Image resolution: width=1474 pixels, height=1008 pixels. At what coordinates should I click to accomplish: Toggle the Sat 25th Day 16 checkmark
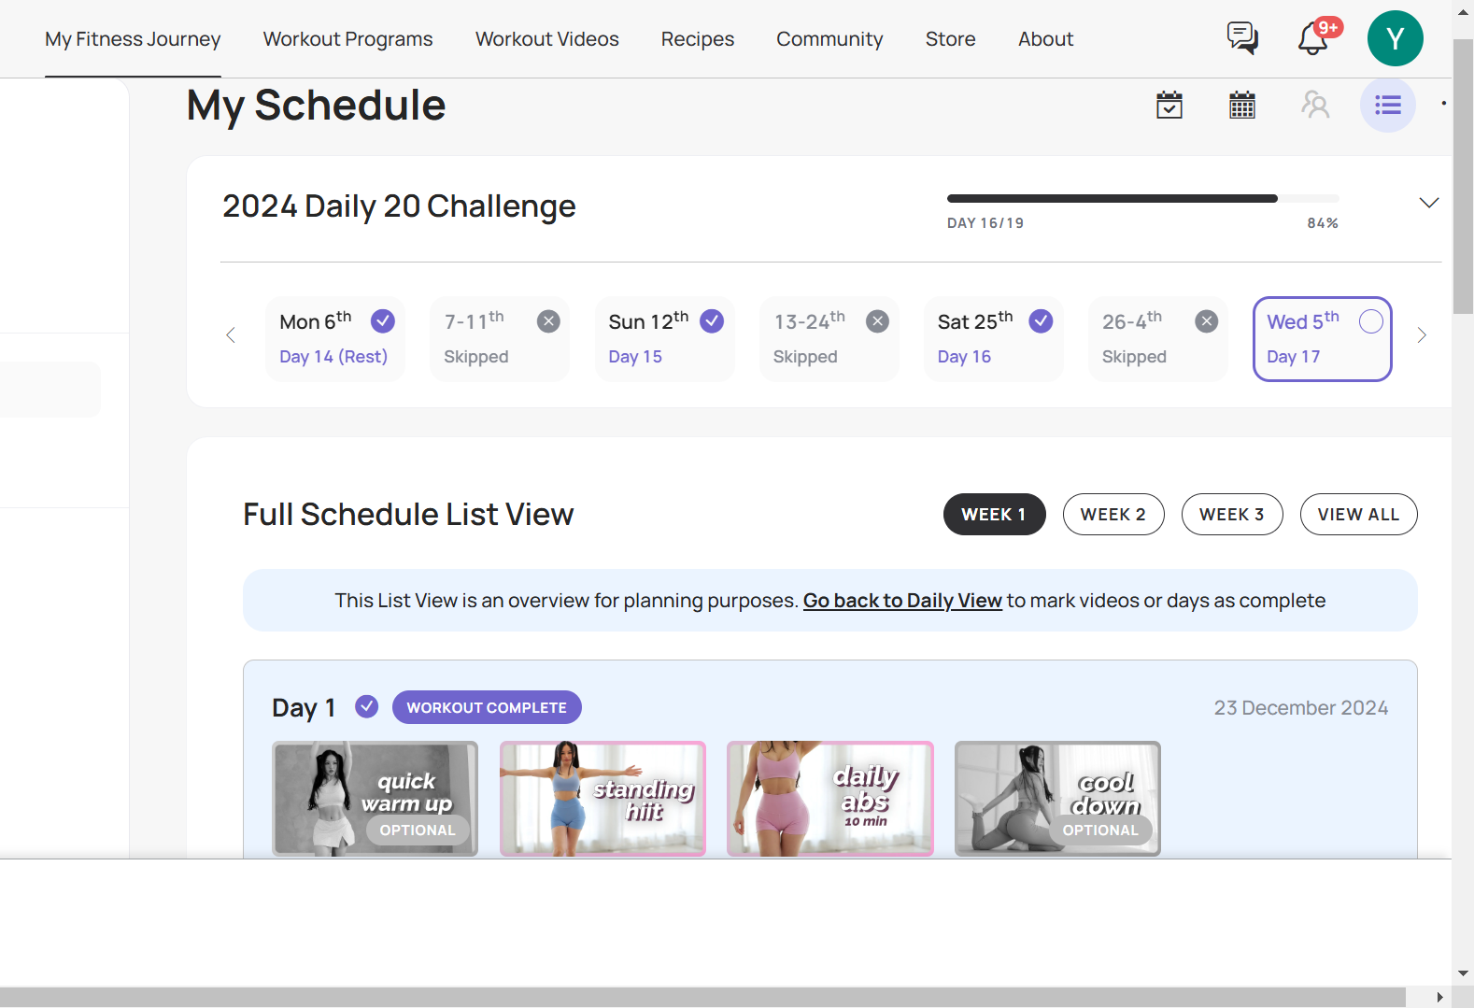tap(1041, 321)
